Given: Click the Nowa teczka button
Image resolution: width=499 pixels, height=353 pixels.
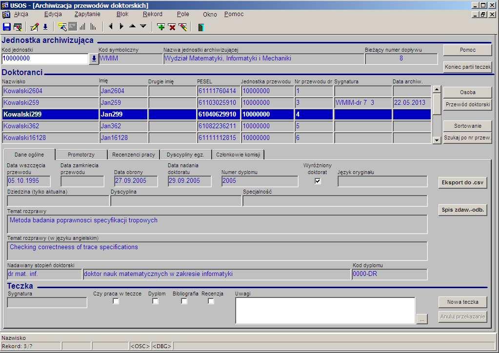Looking at the screenshot, I should tap(462, 302).
